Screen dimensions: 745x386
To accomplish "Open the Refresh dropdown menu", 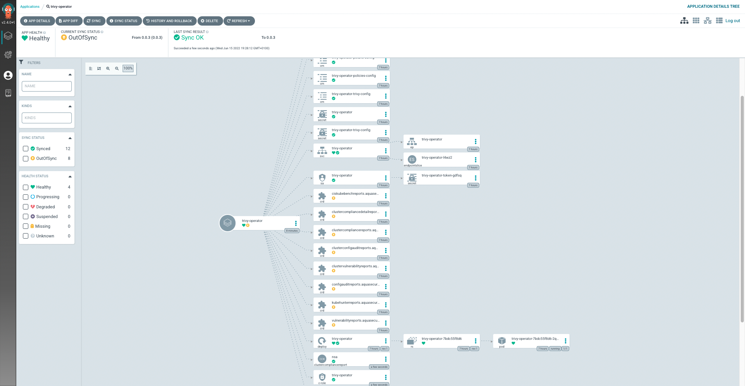I will point(239,21).
